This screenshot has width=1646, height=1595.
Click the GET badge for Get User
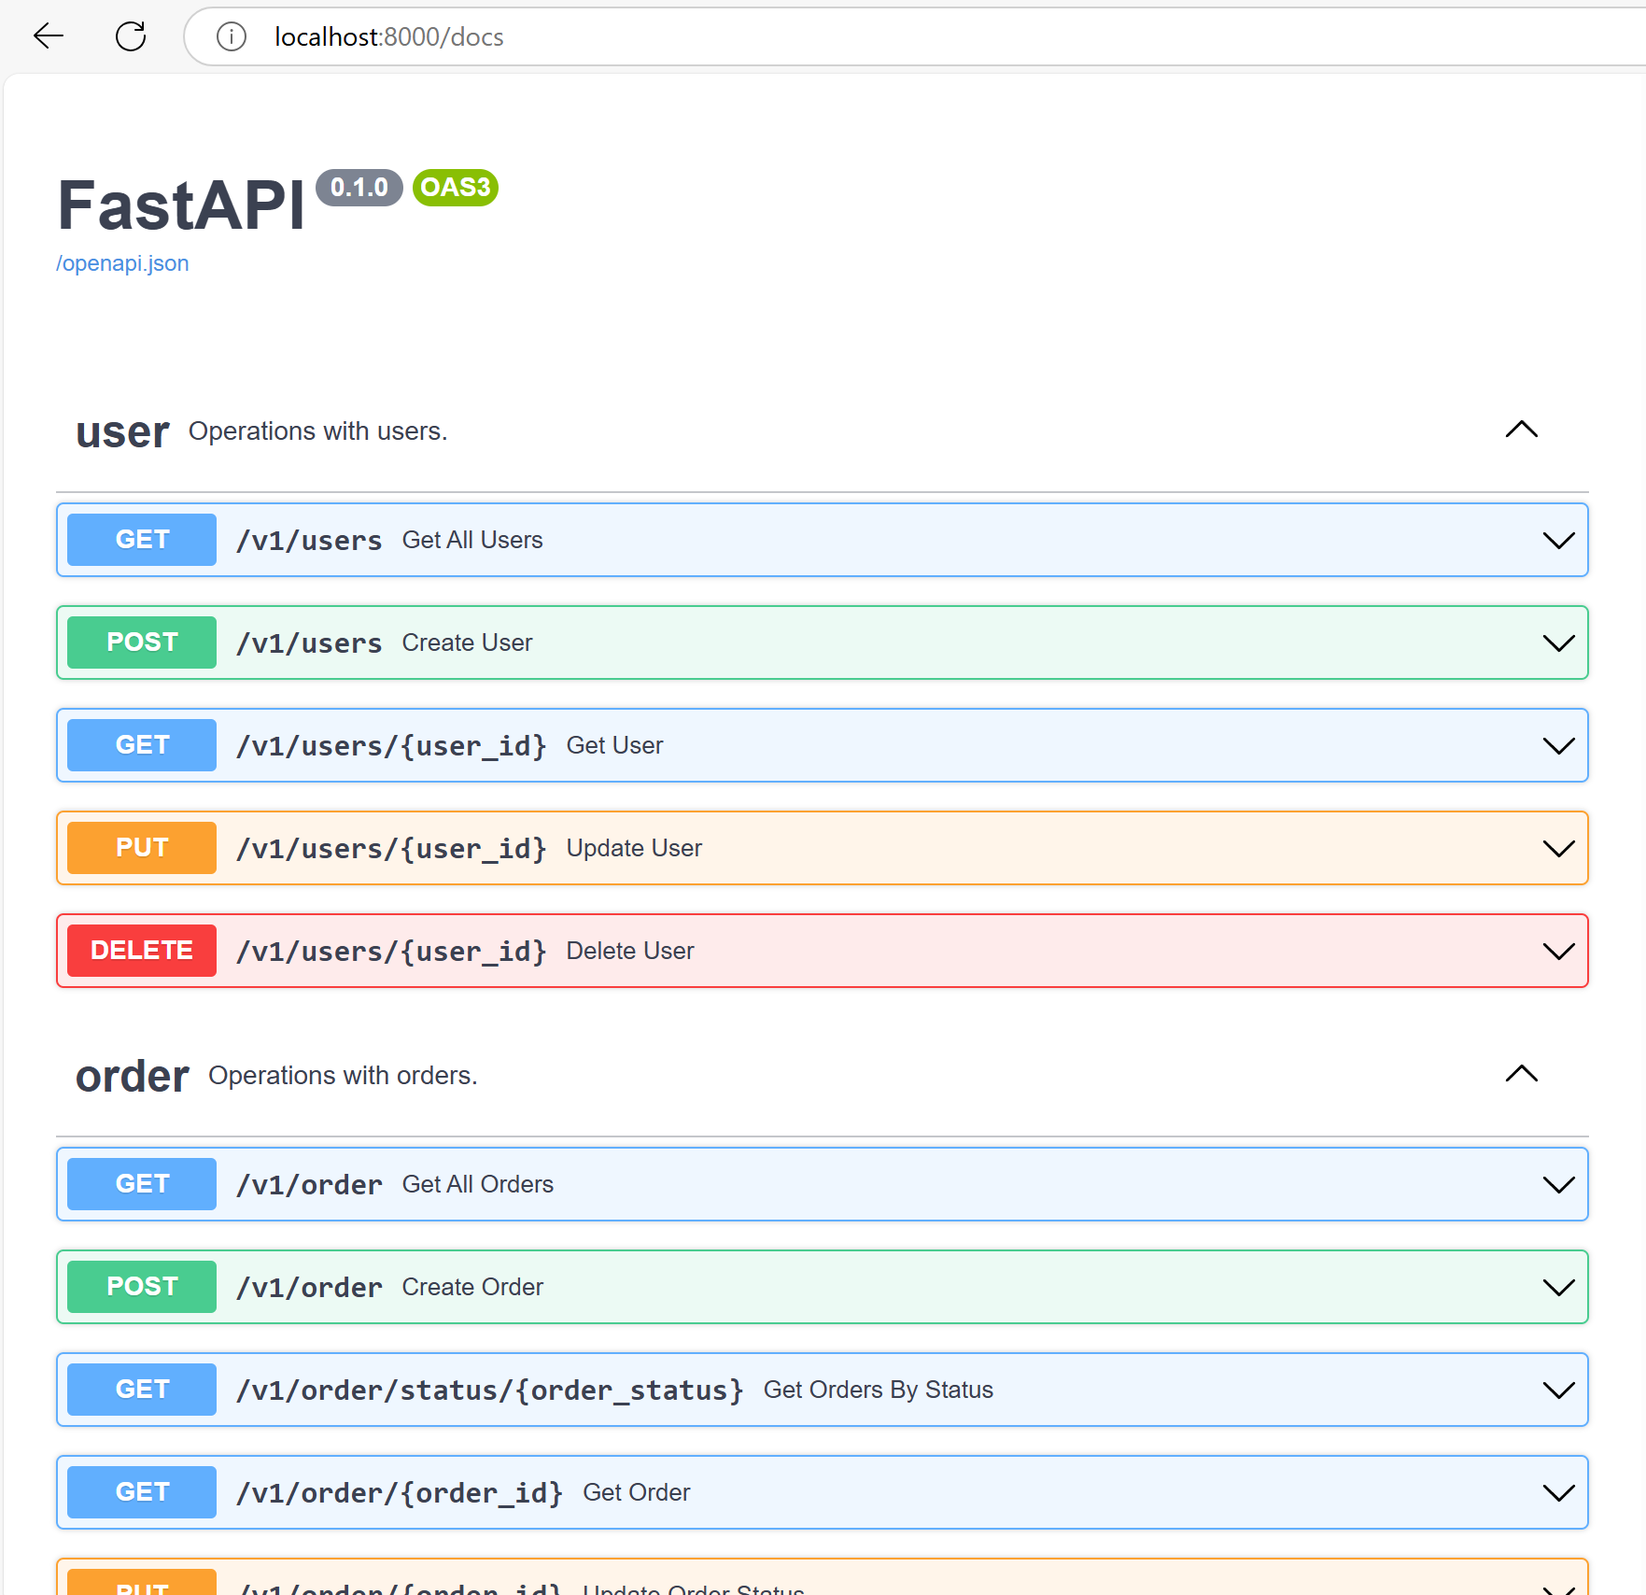click(142, 745)
